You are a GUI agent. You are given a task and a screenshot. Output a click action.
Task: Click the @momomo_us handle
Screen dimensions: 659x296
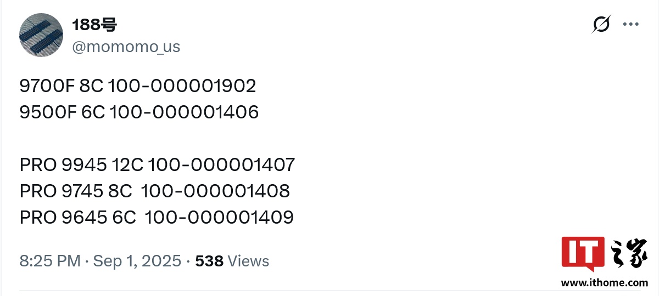(126, 47)
